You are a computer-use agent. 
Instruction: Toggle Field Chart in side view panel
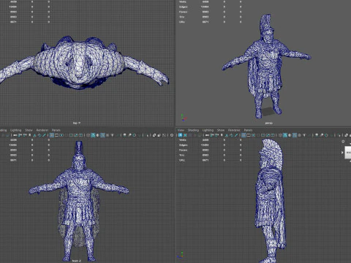coord(263,135)
